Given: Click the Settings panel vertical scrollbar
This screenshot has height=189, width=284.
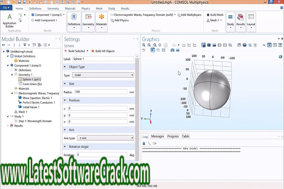Looking at the screenshot, I should (x=137, y=109).
